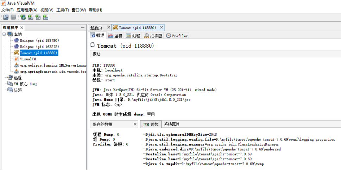Screen dimensions: 341x170
Task: Select the Tomcat (pid 118880) document tab
Action: 138,28
